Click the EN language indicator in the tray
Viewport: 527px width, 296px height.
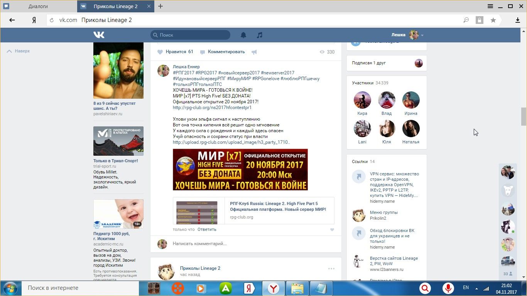(x=466, y=288)
